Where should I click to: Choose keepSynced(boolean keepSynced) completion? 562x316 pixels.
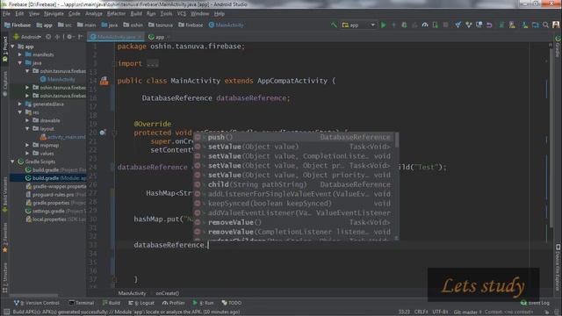(293, 204)
